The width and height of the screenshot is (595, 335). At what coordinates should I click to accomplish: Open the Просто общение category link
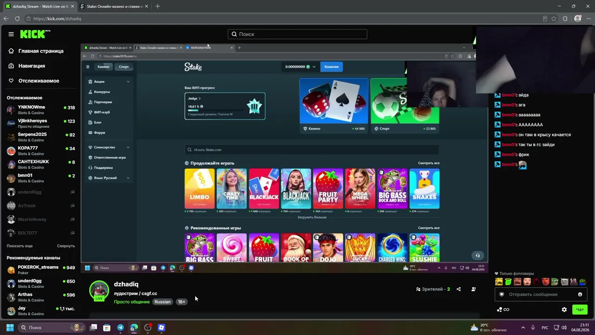(132, 301)
